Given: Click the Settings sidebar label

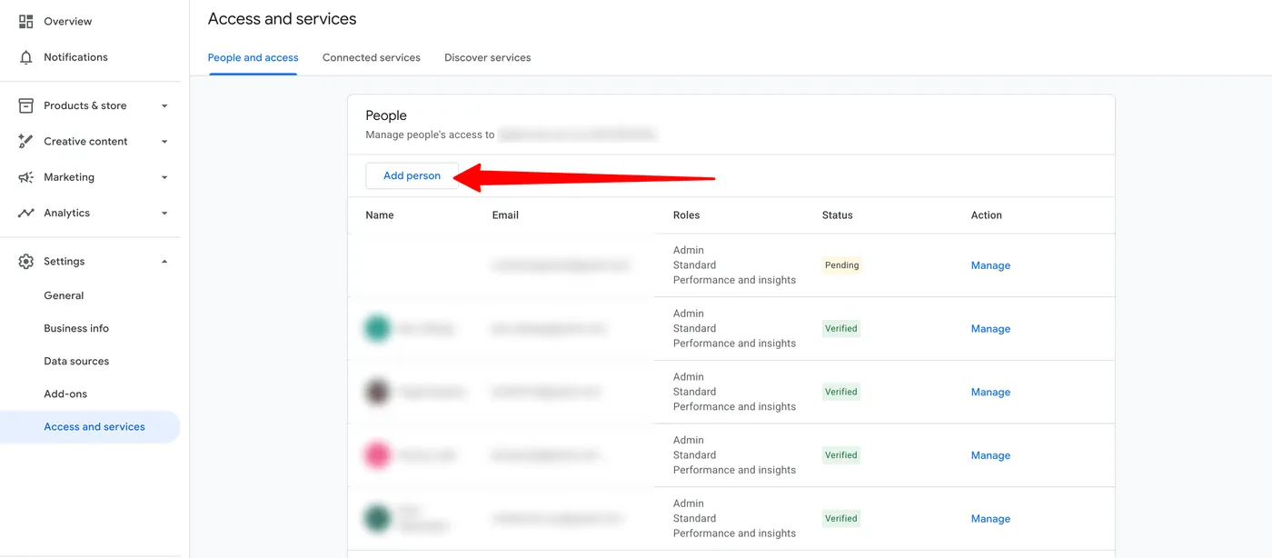Looking at the screenshot, I should [65, 262].
